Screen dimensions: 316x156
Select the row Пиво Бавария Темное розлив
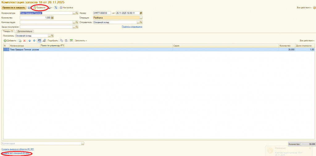(x=159, y=49)
